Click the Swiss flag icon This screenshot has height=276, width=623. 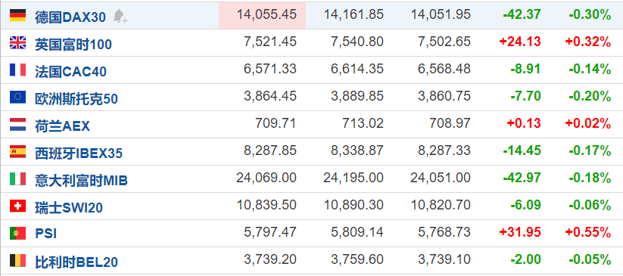tap(18, 206)
